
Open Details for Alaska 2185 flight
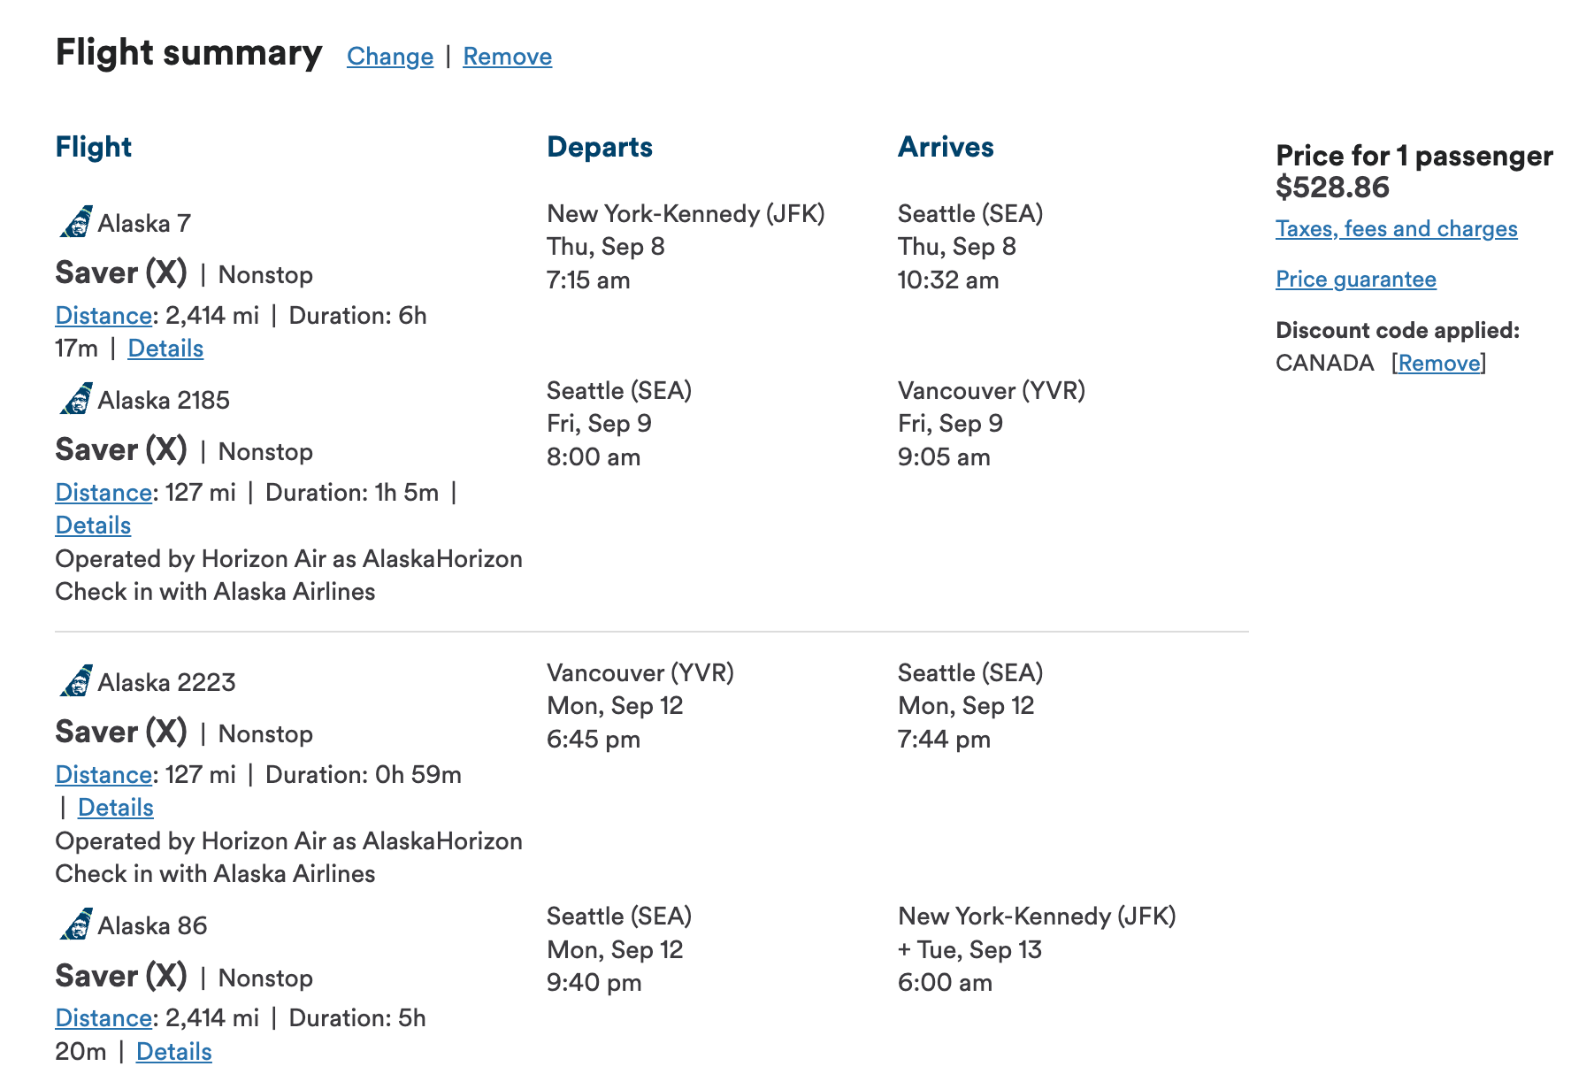[93, 525]
